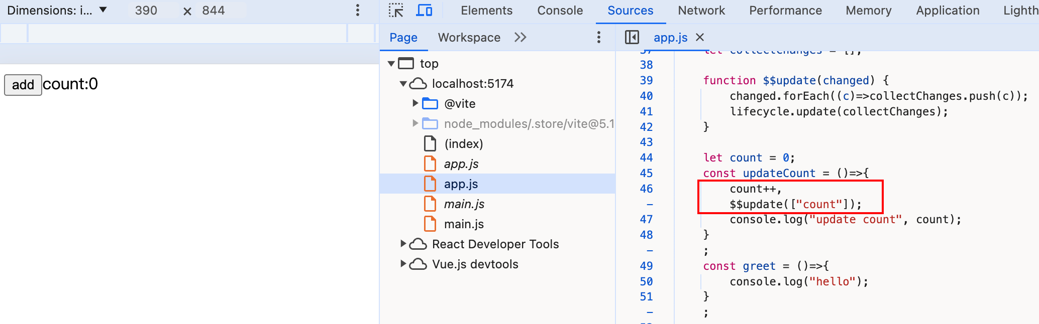Image resolution: width=1039 pixels, height=324 pixels.
Task: Toggle the device toolbar icon
Action: coord(425,11)
